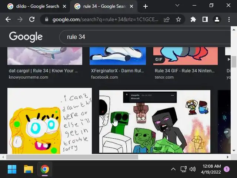Open the profile avatar menu
Viewport: 237px width, 178px height.
[217, 19]
